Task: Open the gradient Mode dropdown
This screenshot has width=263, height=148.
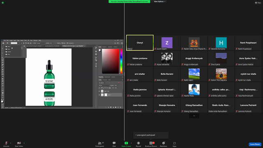Action: coord(41,43)
